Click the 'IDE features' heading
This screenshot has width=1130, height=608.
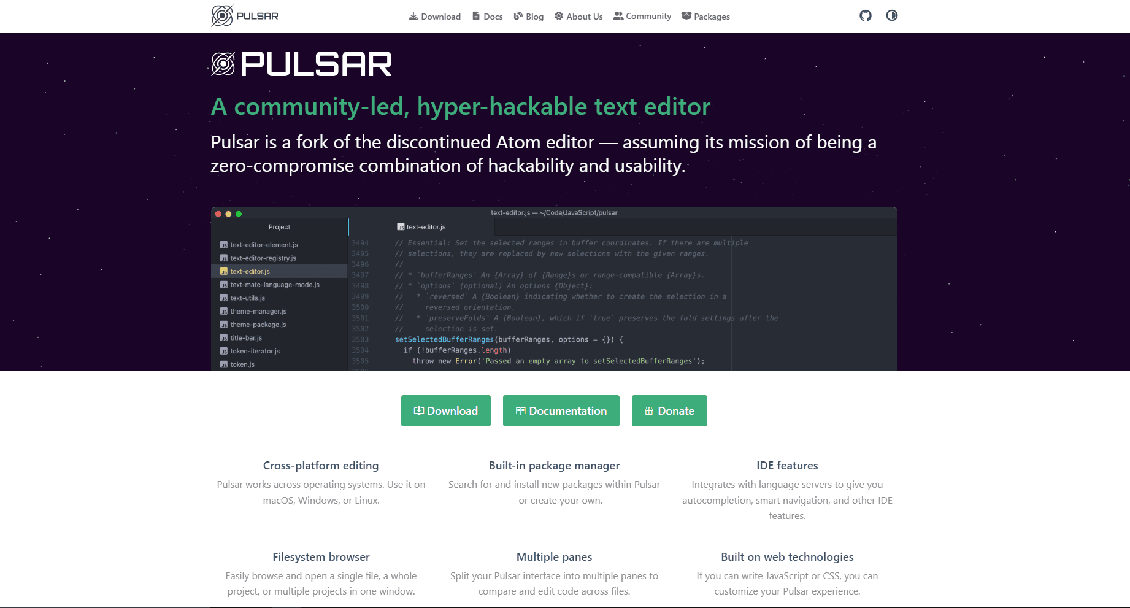[787, 466]
